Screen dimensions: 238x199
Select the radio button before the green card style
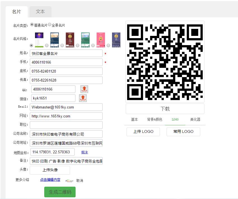point(78,45)
